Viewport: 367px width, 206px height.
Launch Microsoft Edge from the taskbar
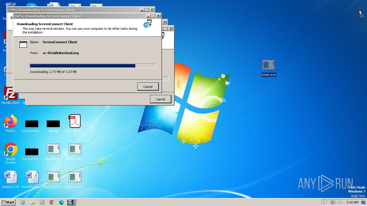62,202
